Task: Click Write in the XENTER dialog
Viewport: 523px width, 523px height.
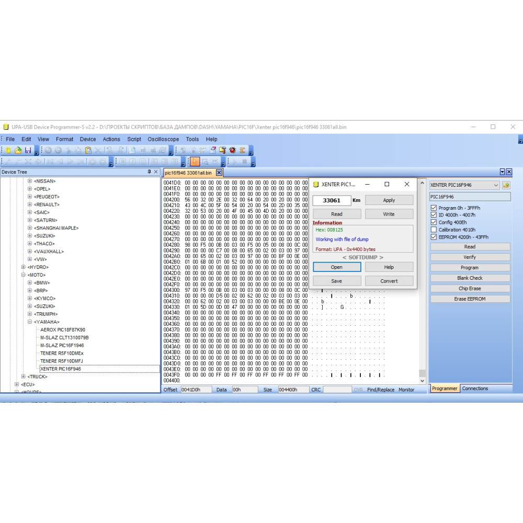Action: pos(389,214)
